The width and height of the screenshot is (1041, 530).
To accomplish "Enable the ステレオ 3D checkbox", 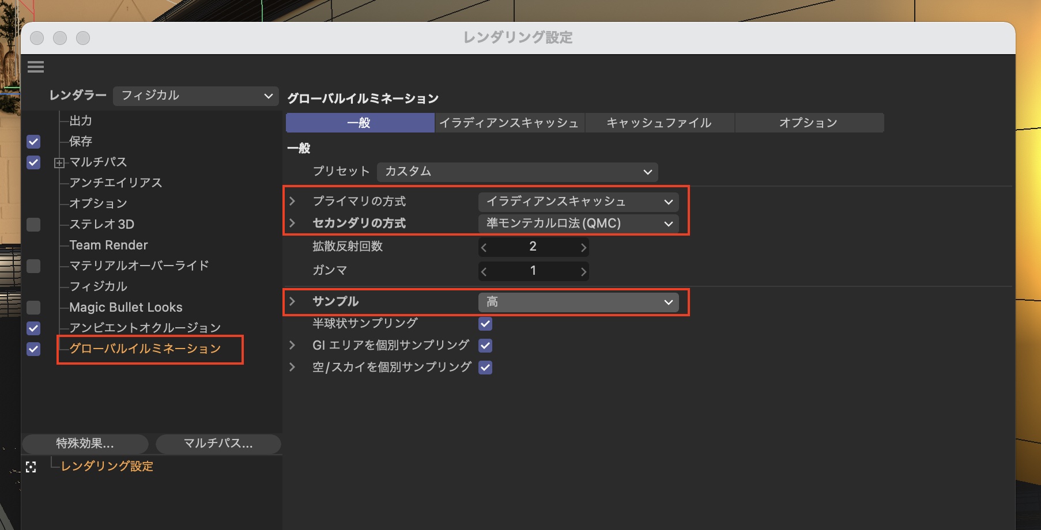I will click(33, 225).
